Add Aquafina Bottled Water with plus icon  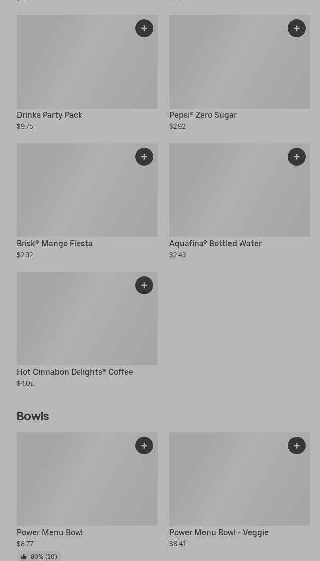[297, 157]
